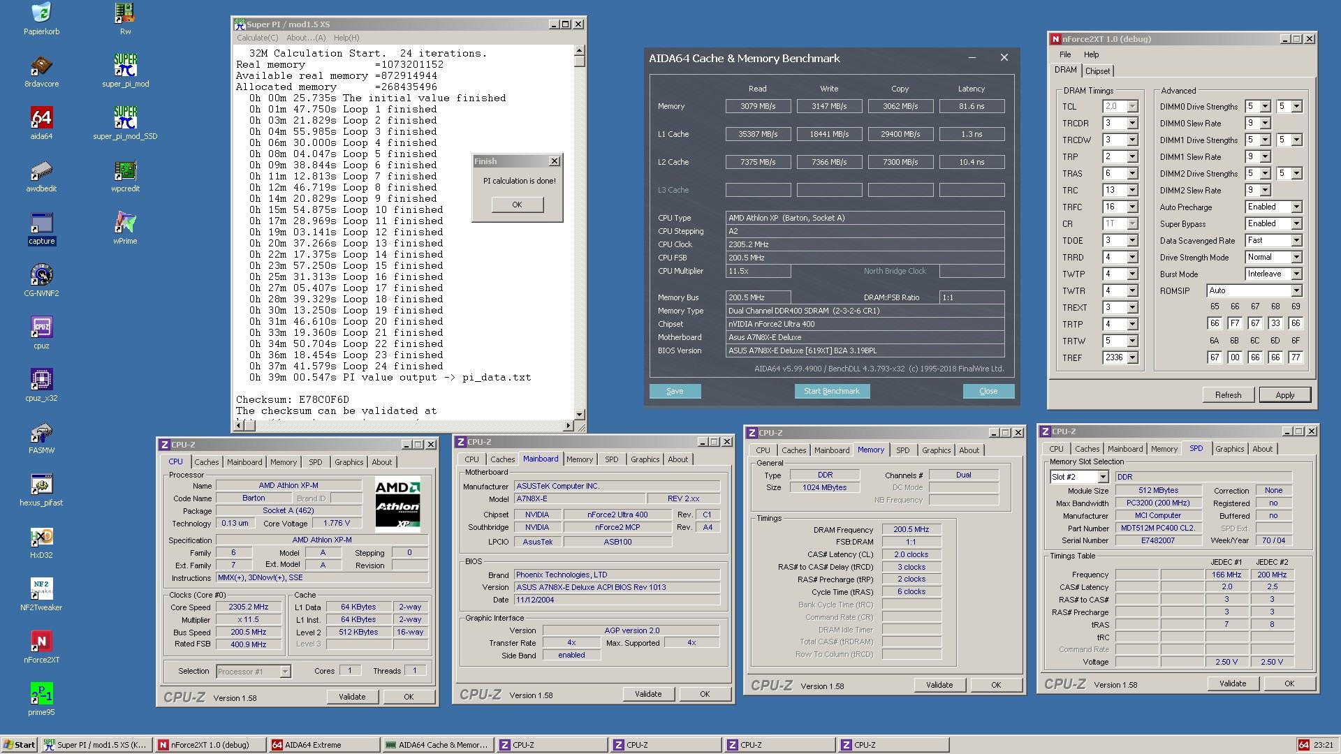Open the CG-NVNF2 desktop icon

(41, 281)
